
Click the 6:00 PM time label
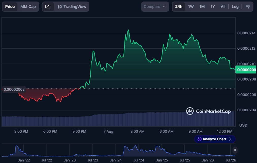pyautogui.click(x=50, y=131)
